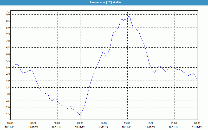Click the "4,0" y-axis tick label
This screenshot has width=208, height=130.
tap(8, 81)
